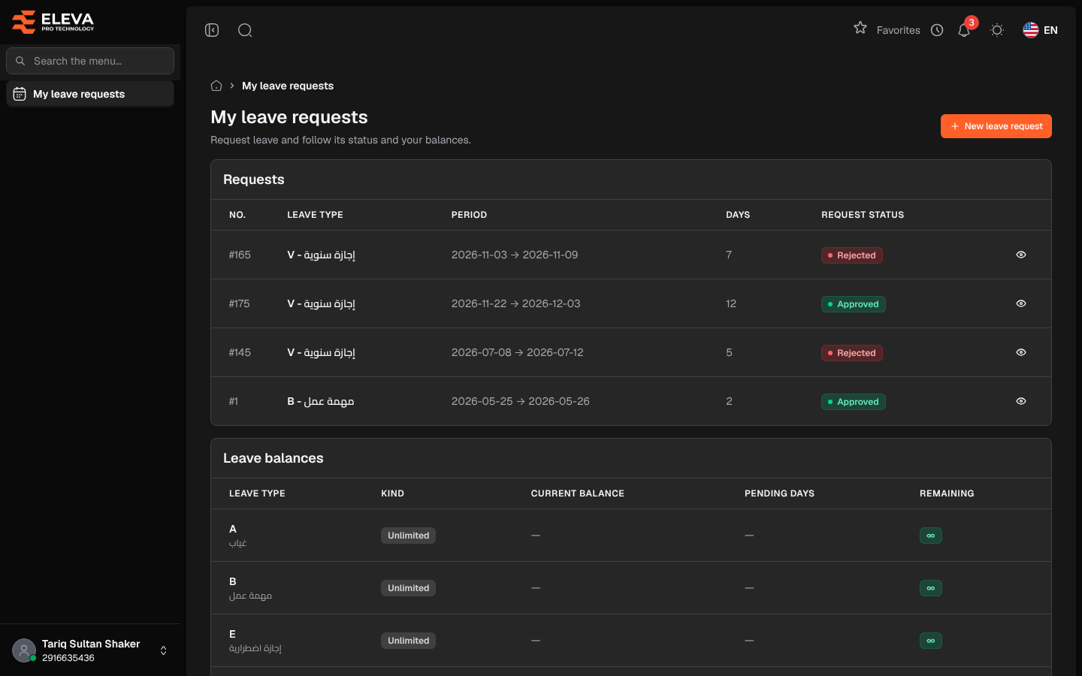Select period 2026-11-22 → 2026-12-03
The height and width of the screenshot is (676, 1082).
[x=516, y=303]
